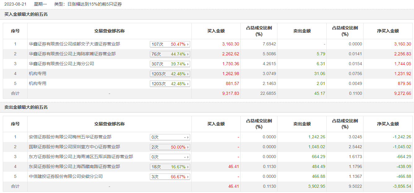This screenshot has height=193, width=414.
Task: Click the net value -438.09
Action: pos(404,167)
